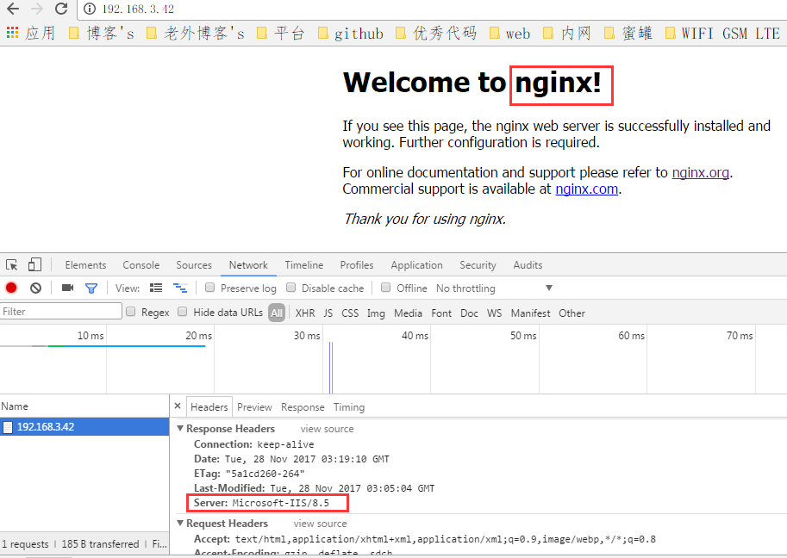Viewport: 787px width, 558px height.
Task: Toggle the overview waterfall view icon
Action: pos(180,288)
